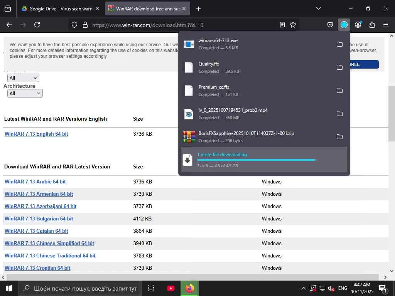Open the Premium_cc.ffx download entry
Image resolution: width=395 pixels, height=296 pixels.
[x=257, y=90]
